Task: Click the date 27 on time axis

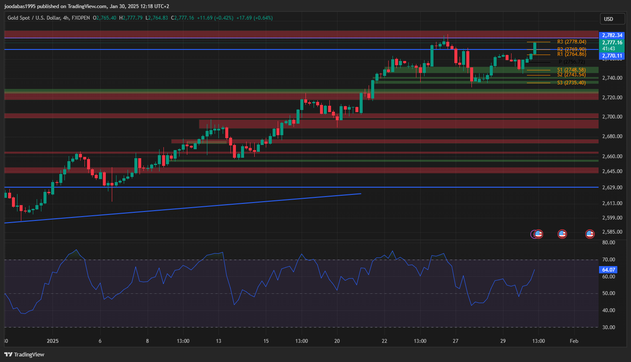Action: (x=455, y=341)
